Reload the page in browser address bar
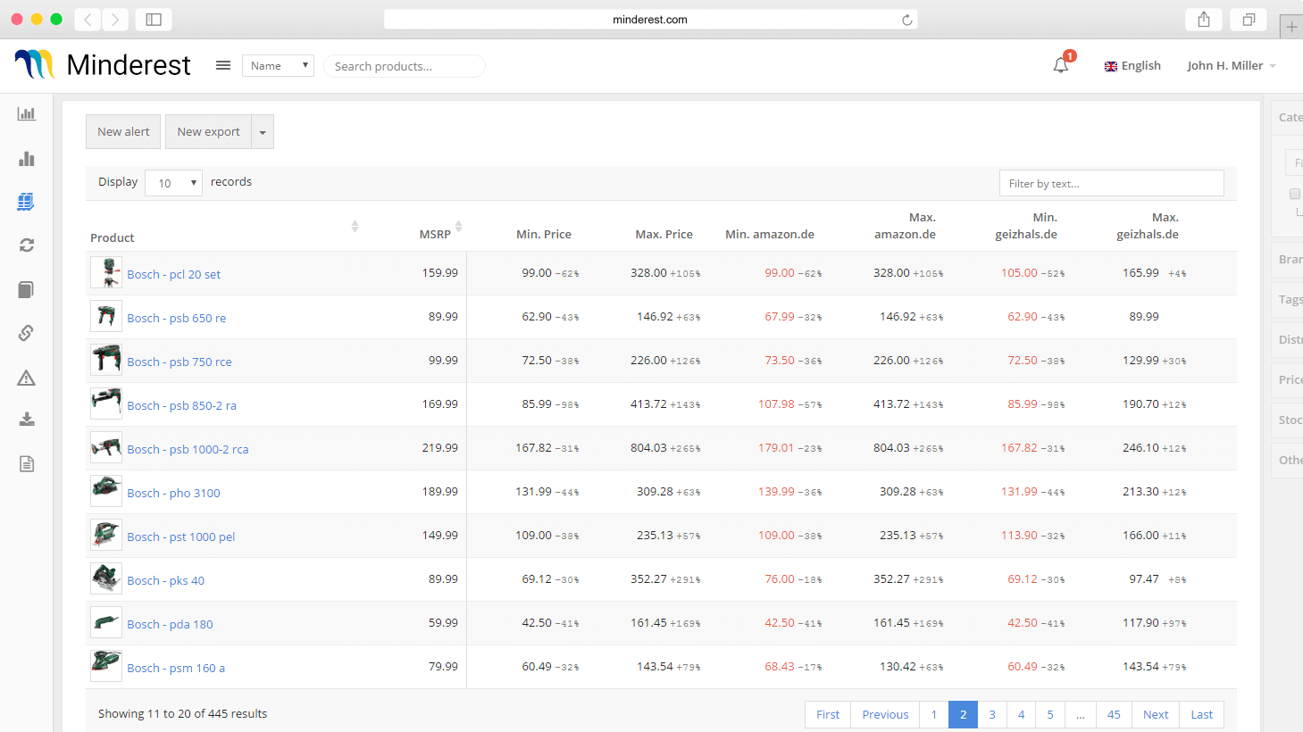The height and width of the screenshot is (732, 1303). coord(906,20)
